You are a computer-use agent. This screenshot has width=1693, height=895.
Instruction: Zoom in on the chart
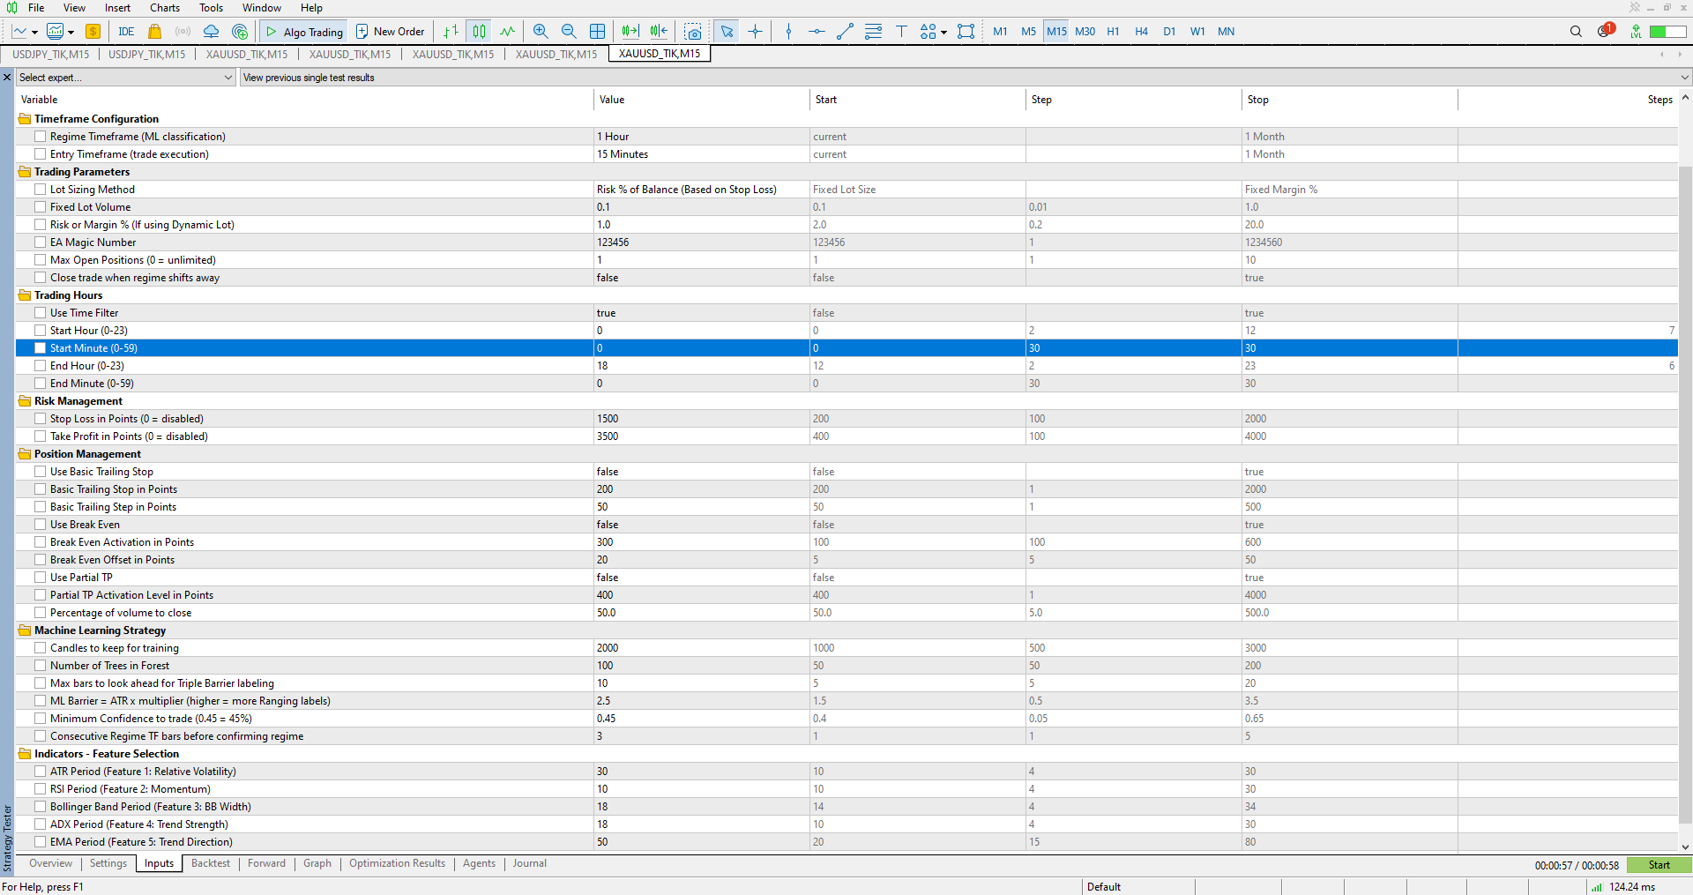pyautogui.click(x=541, y=32)
